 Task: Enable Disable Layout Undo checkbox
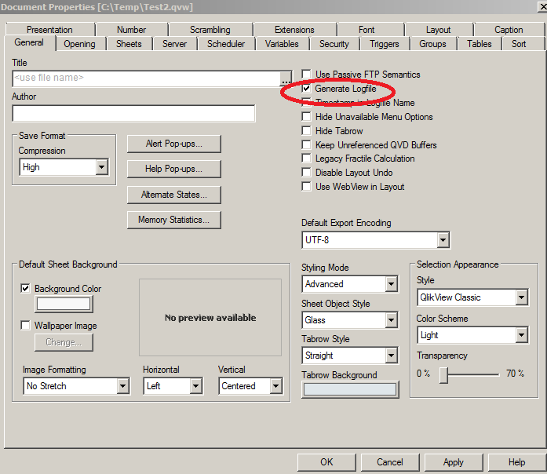coord(306,173)
